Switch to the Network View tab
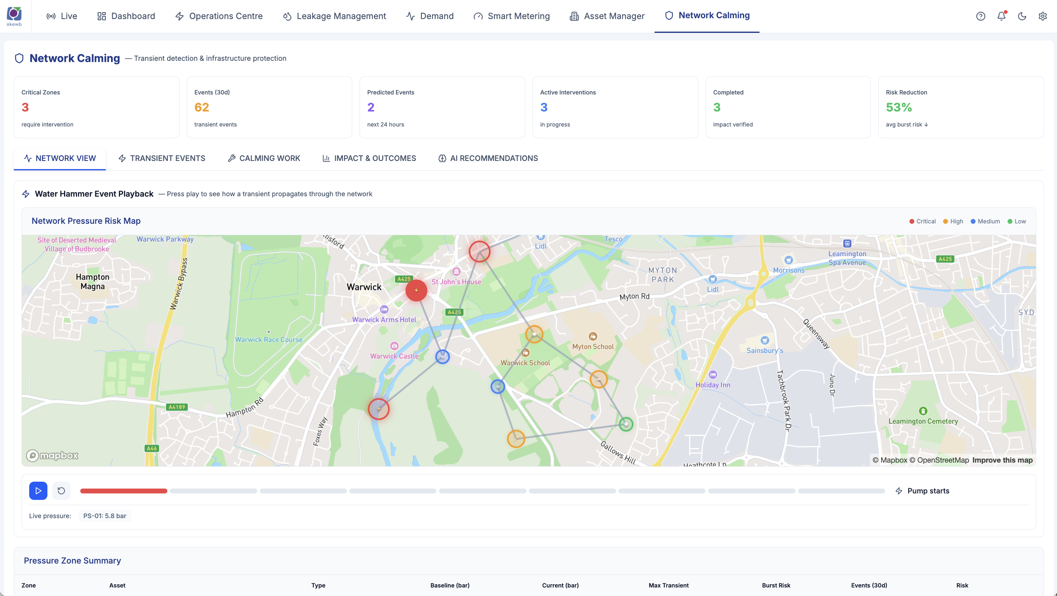 pyautogui.click(x=60, y=158)
